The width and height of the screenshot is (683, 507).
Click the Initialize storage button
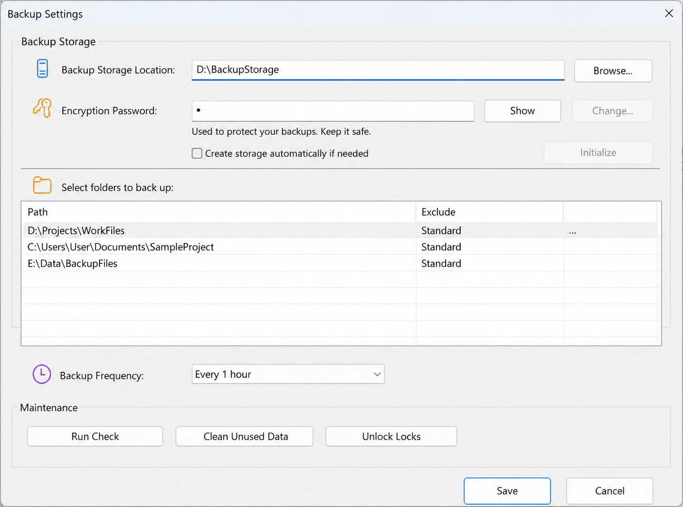[598, 153]
